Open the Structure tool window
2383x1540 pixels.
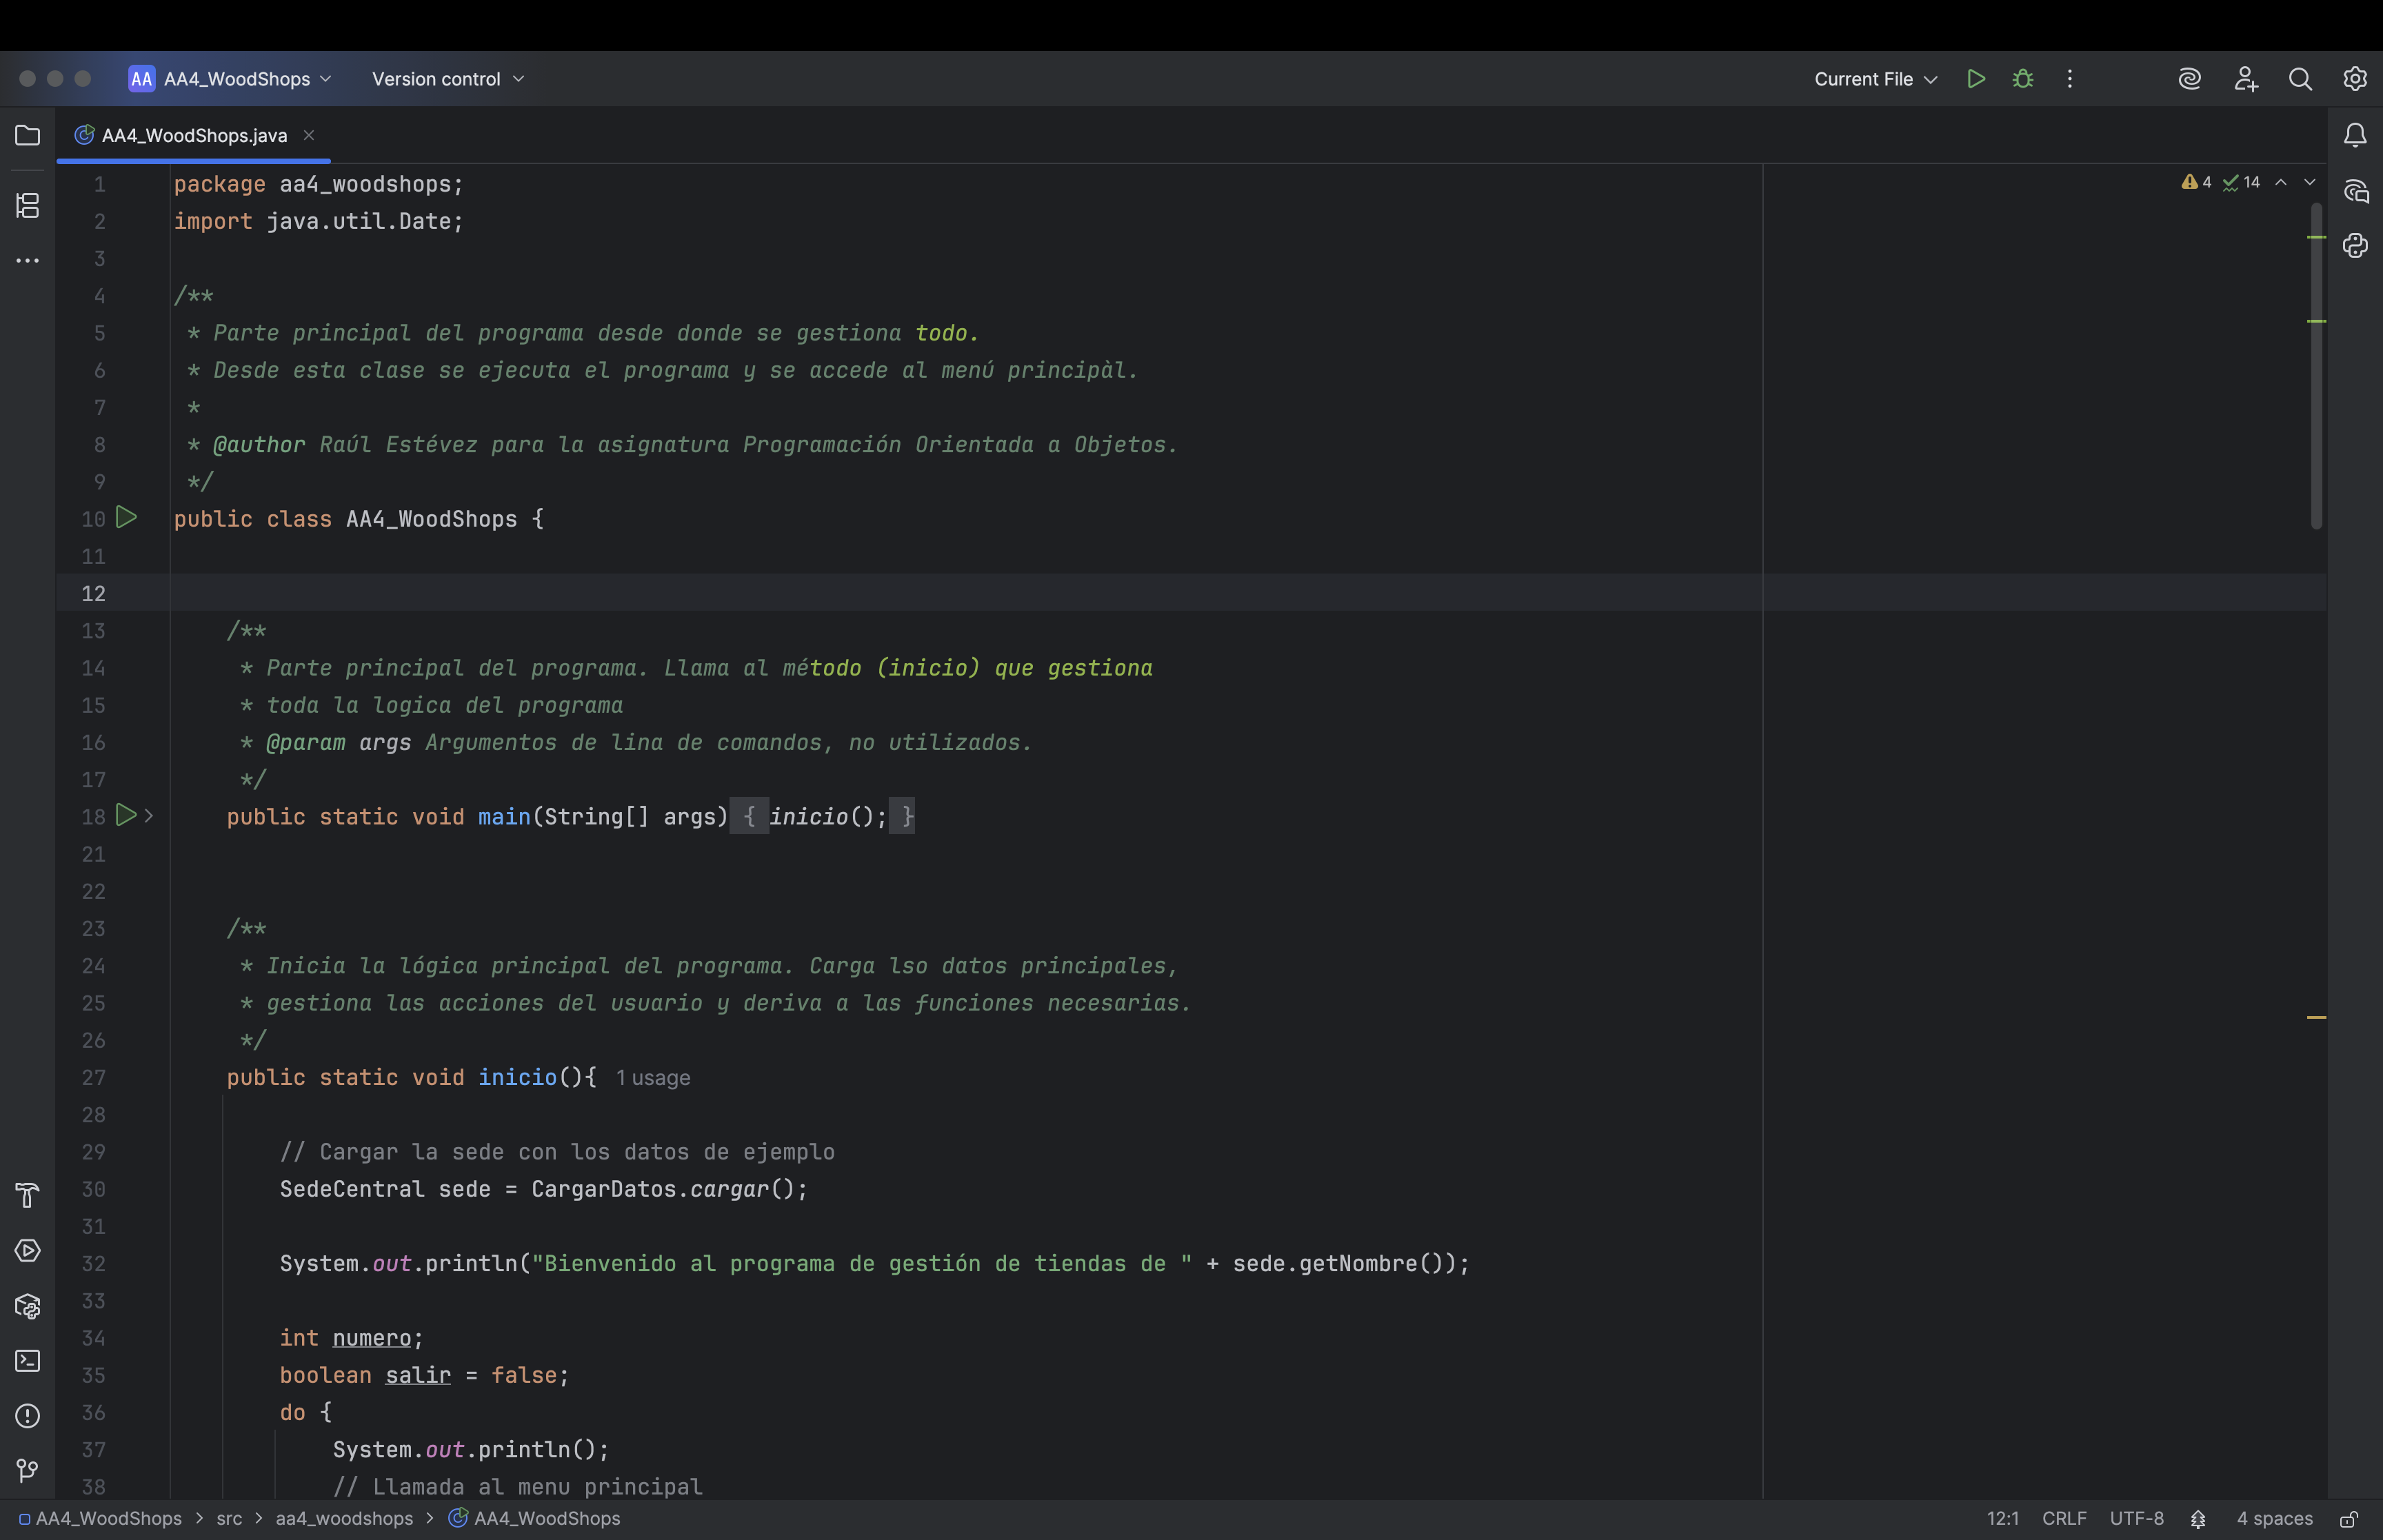pyautogui.click(x=27, y=205)
